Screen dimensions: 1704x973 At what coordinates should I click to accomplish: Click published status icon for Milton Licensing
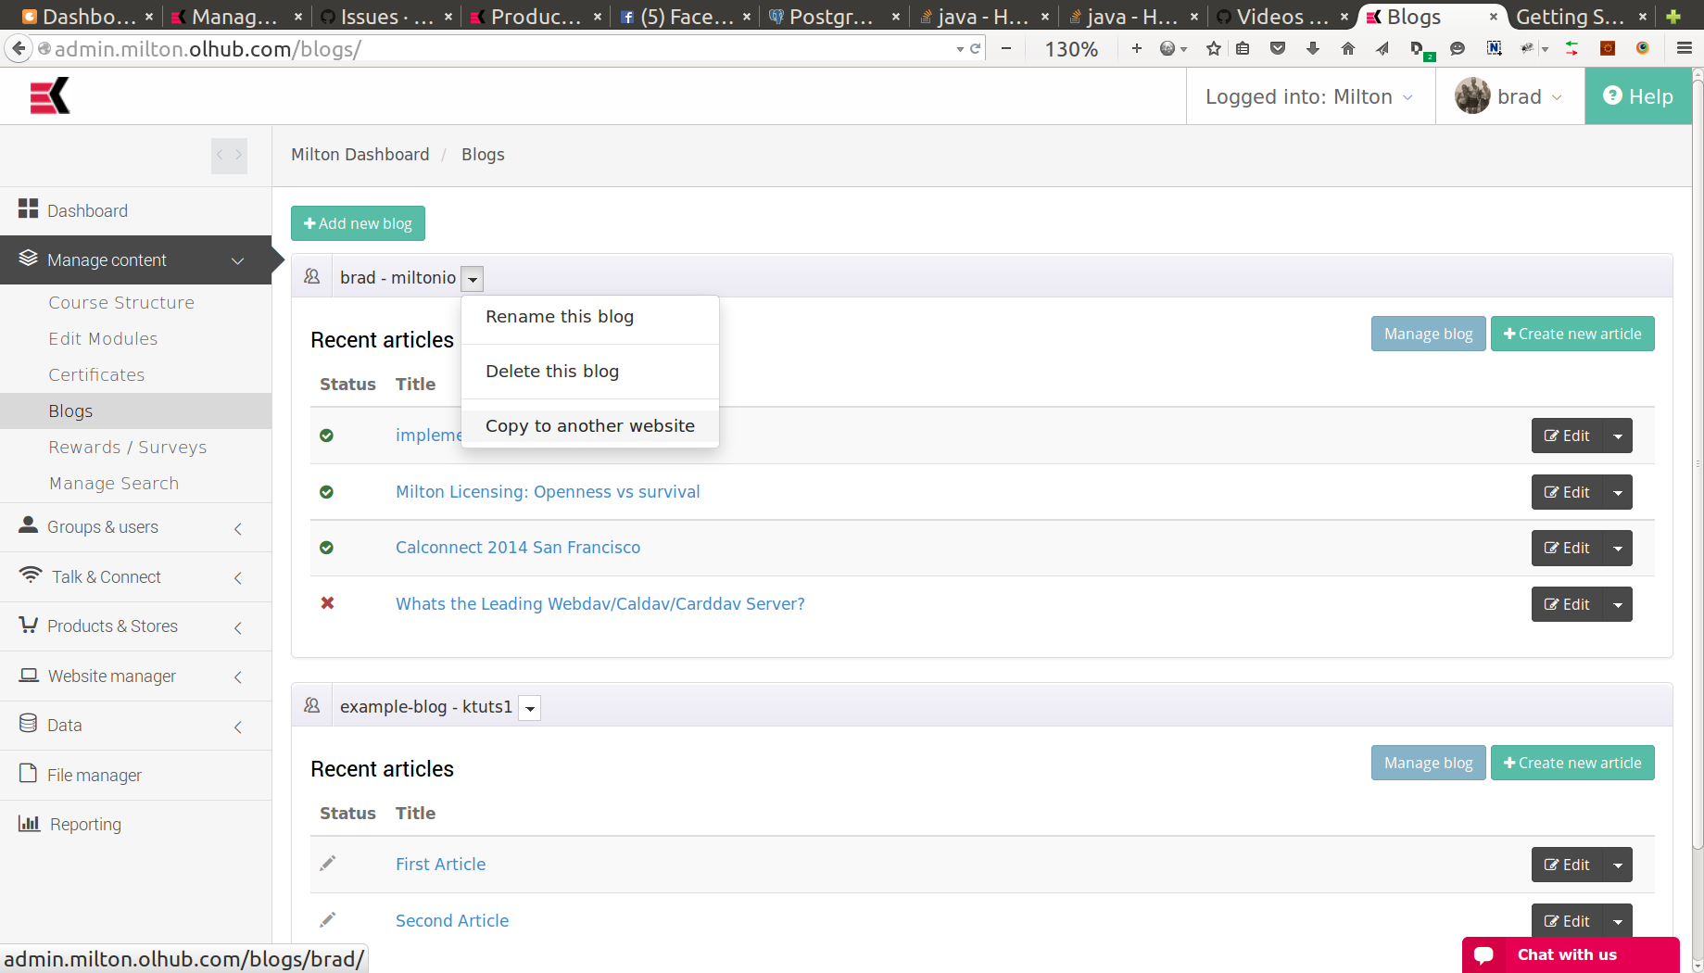pos(326,492)
